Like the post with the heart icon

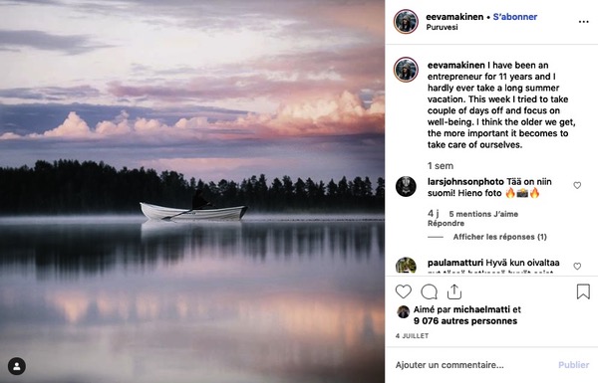(x=403, y=291)
